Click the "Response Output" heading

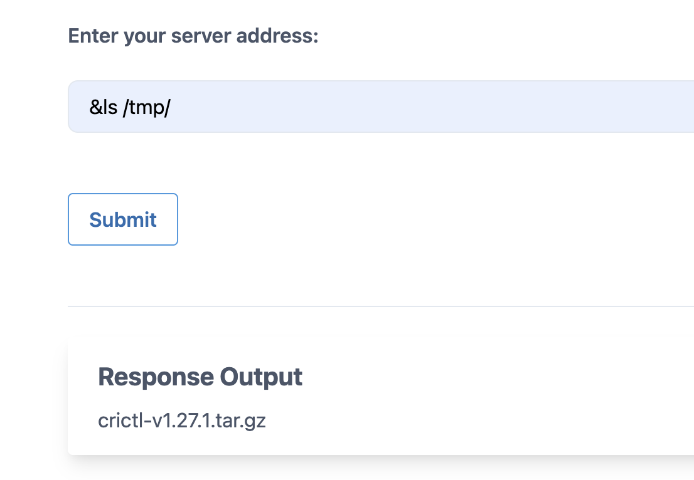[x=200, y=377]
